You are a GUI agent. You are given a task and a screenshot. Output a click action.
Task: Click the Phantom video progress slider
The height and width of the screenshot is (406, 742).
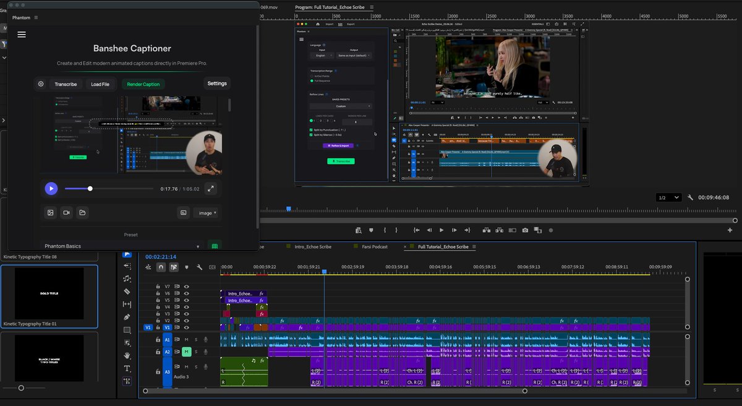[x=109, y=189]
